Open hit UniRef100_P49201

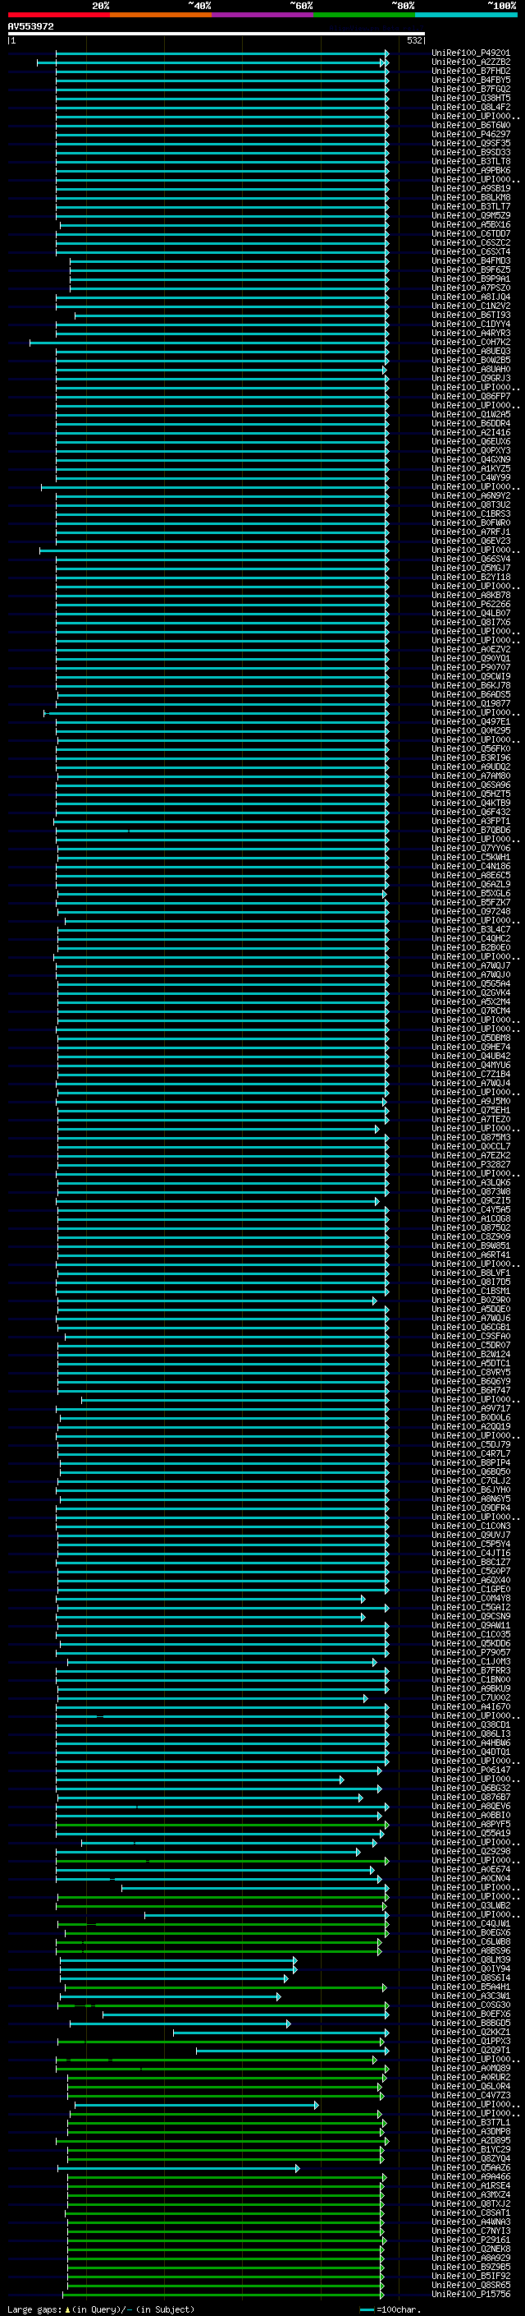pos(471,53)
